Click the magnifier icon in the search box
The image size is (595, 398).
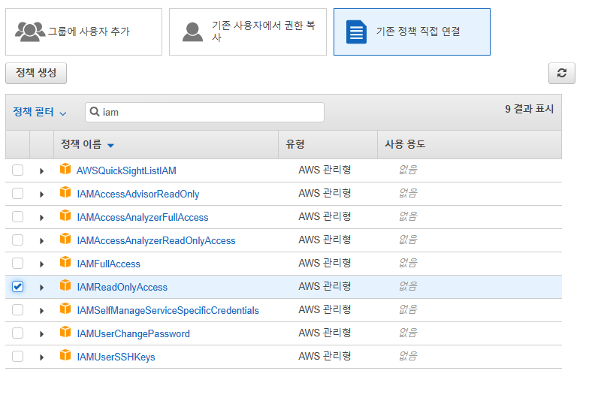(x=94, y=112)
